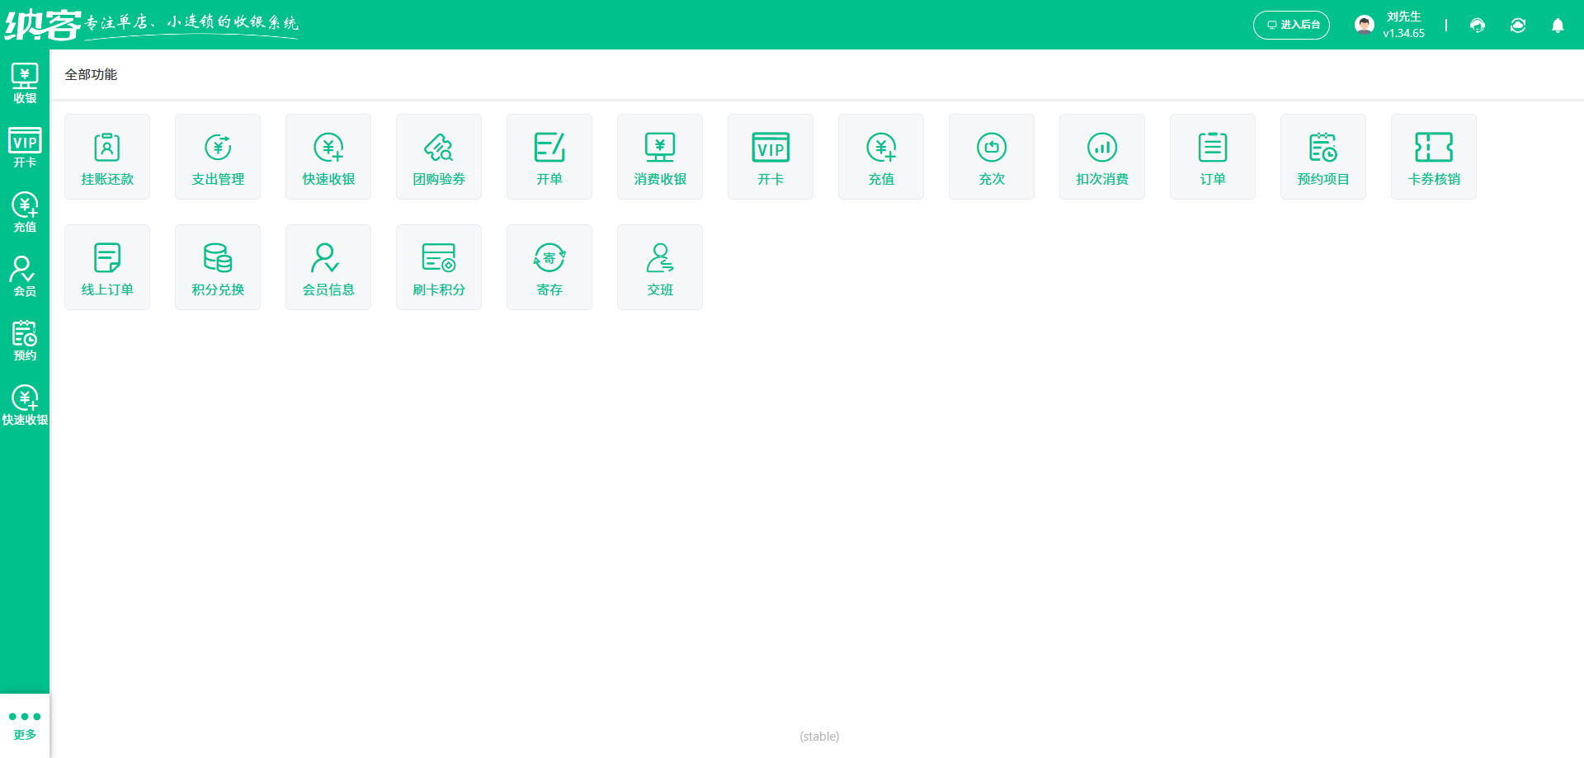Click the 进入后台 button
Image resolution: width=1584 pixels, height=758 pixels.
(1291, 25)
